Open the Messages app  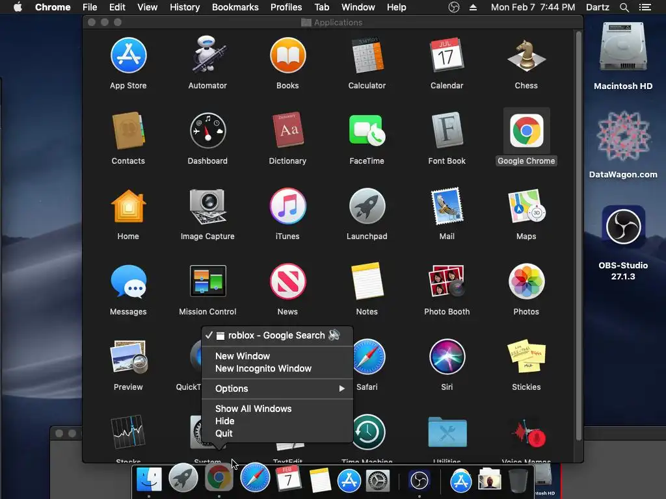coord(128,281)
